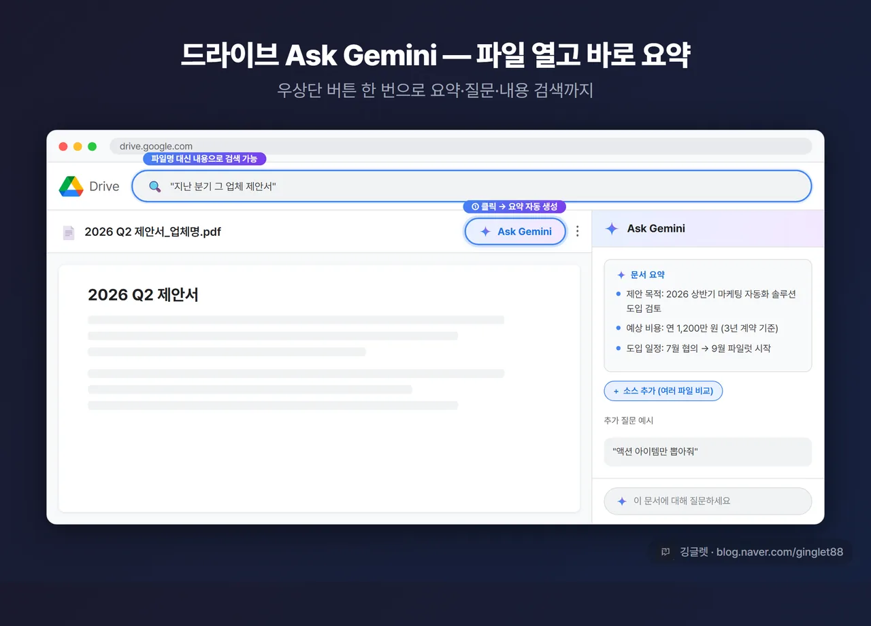Click the 예상 비용 summary bullet

coord(697,328)
